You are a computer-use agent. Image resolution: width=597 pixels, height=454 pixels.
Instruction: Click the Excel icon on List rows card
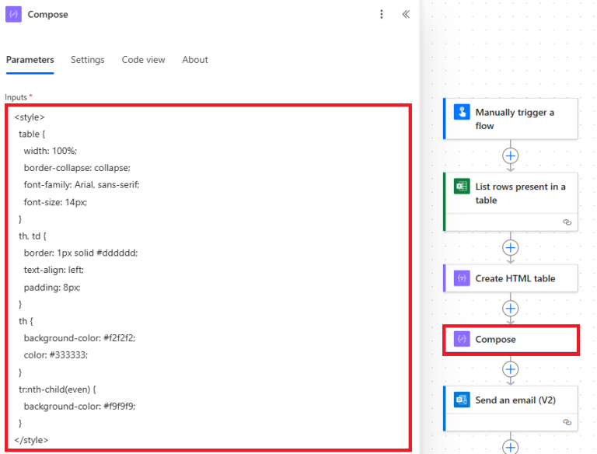point(462,187)
